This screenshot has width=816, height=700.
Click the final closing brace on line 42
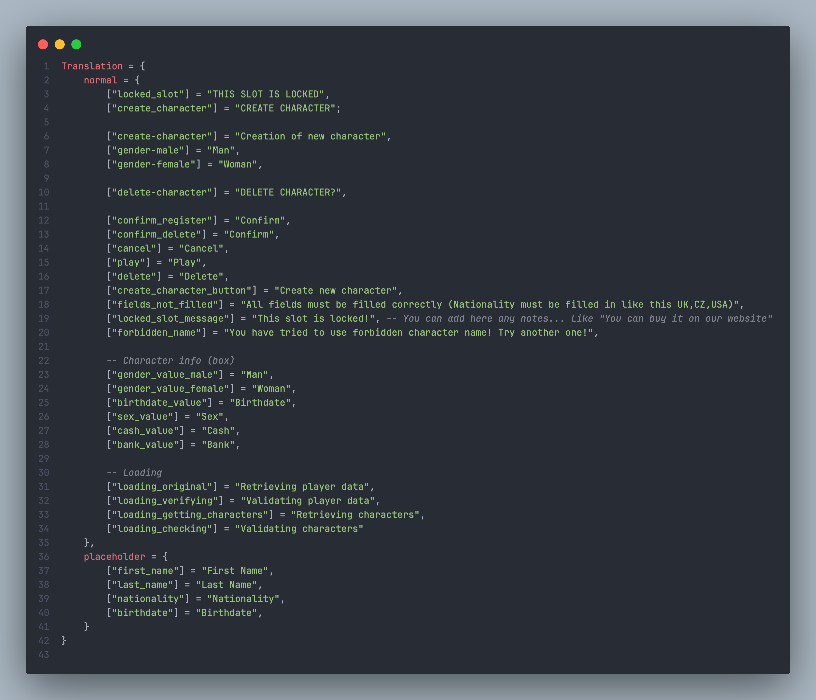pos(64,641)
